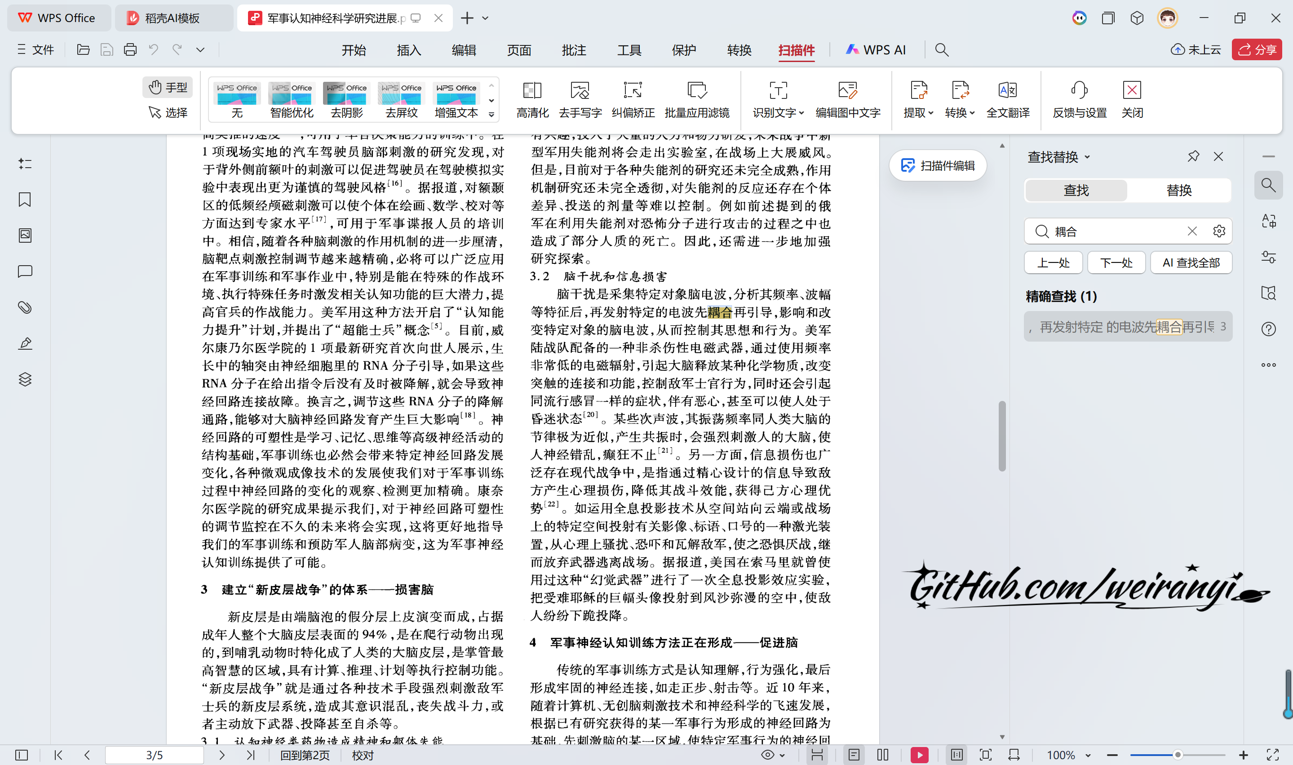Open the signature pen panel in sidebar

25,344
